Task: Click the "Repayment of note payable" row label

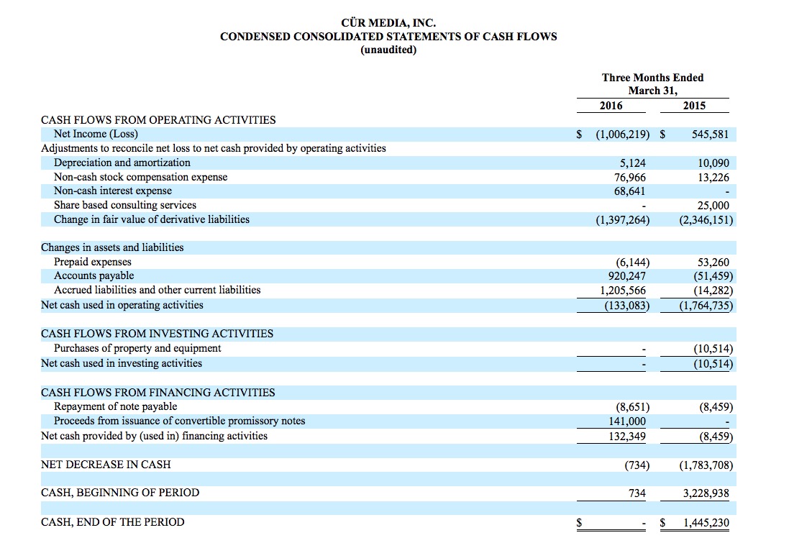Action: click(116, 406)
